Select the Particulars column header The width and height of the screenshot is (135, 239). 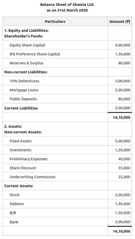[55, 21]
